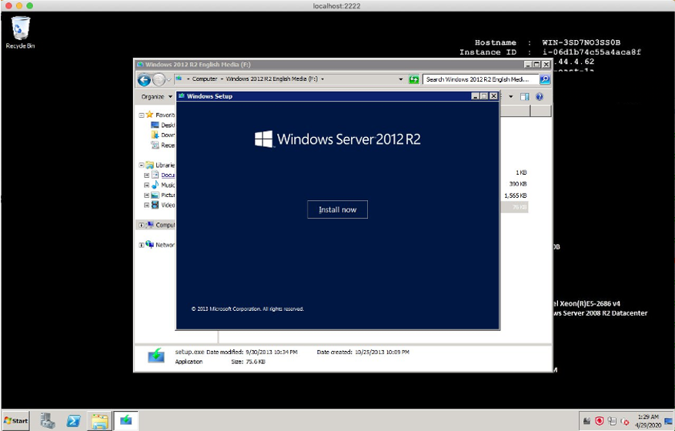Screen dimensions: 675x431
Task: Click Windows 2012 R2 English Media breadcrumb
Action: coord(272,79)
